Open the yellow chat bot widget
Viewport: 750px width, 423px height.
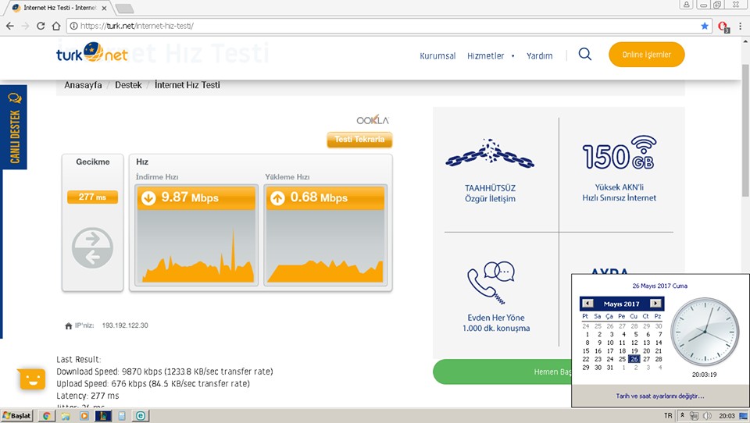pyautogui.click(x=31, y=379)
